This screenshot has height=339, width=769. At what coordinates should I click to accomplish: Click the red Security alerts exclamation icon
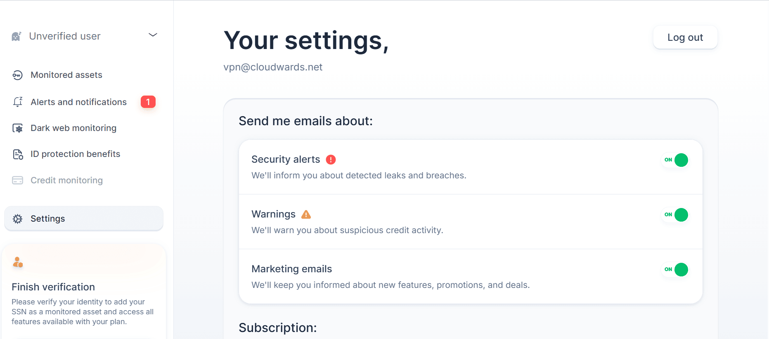coord(331,159)
